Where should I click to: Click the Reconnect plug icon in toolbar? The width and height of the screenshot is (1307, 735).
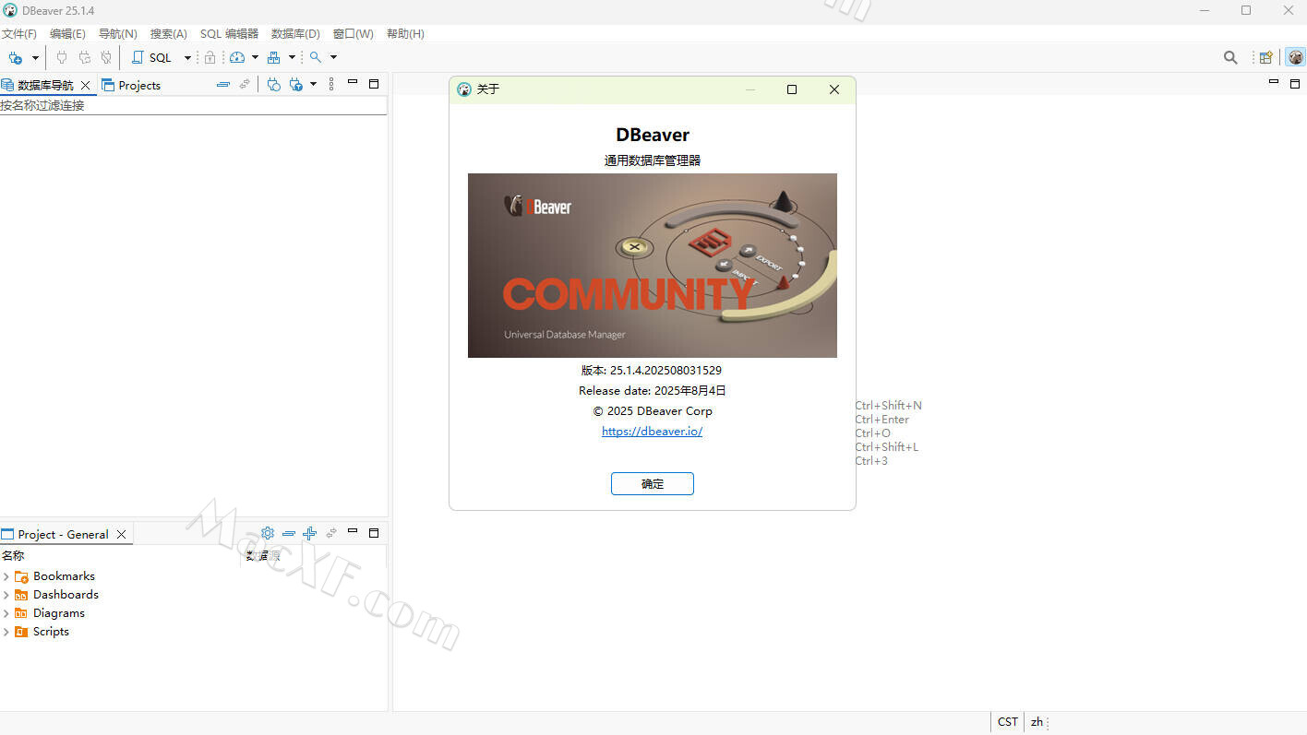point(84,57)
